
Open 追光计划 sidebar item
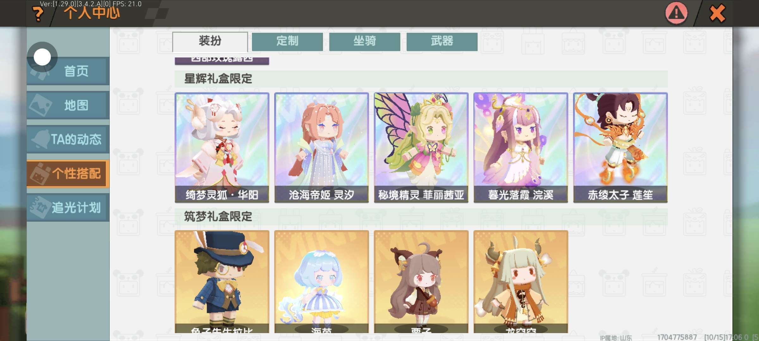coord(68,207)
